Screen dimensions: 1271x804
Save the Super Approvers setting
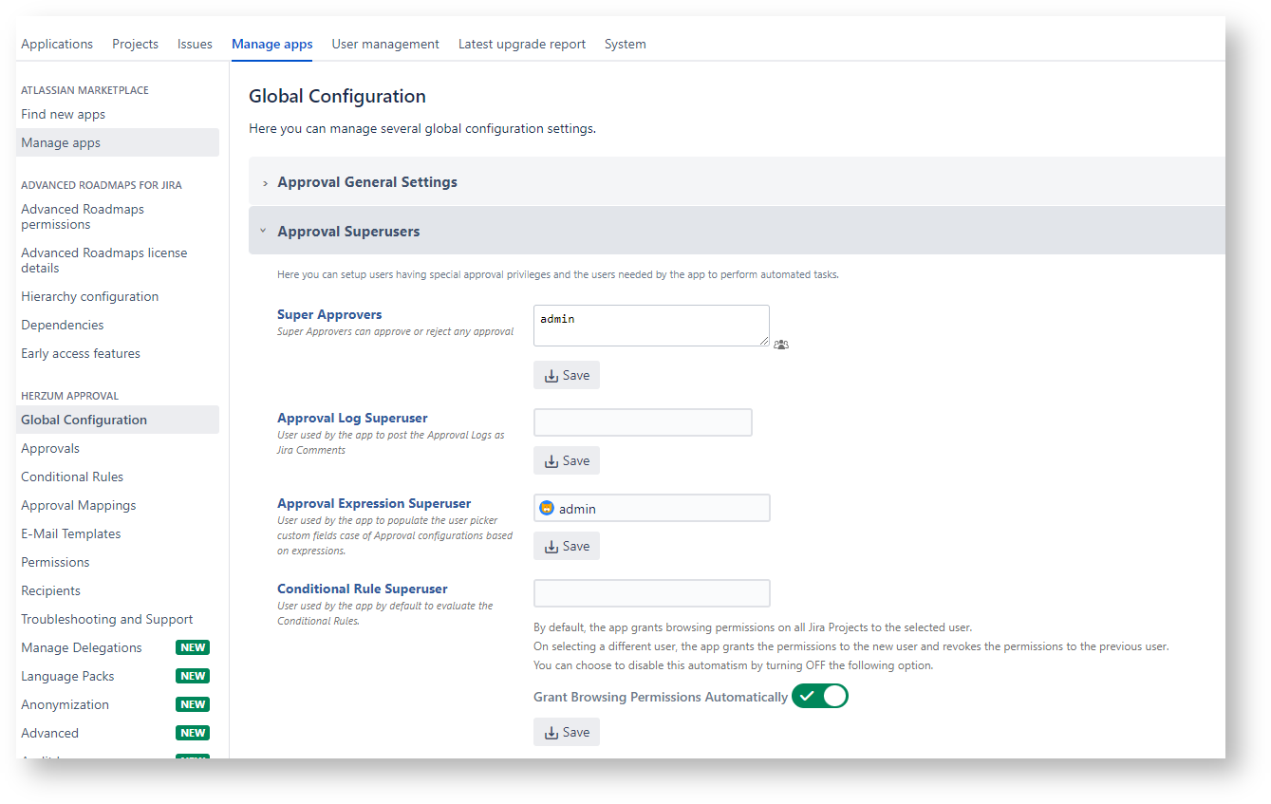coord(567,375)
